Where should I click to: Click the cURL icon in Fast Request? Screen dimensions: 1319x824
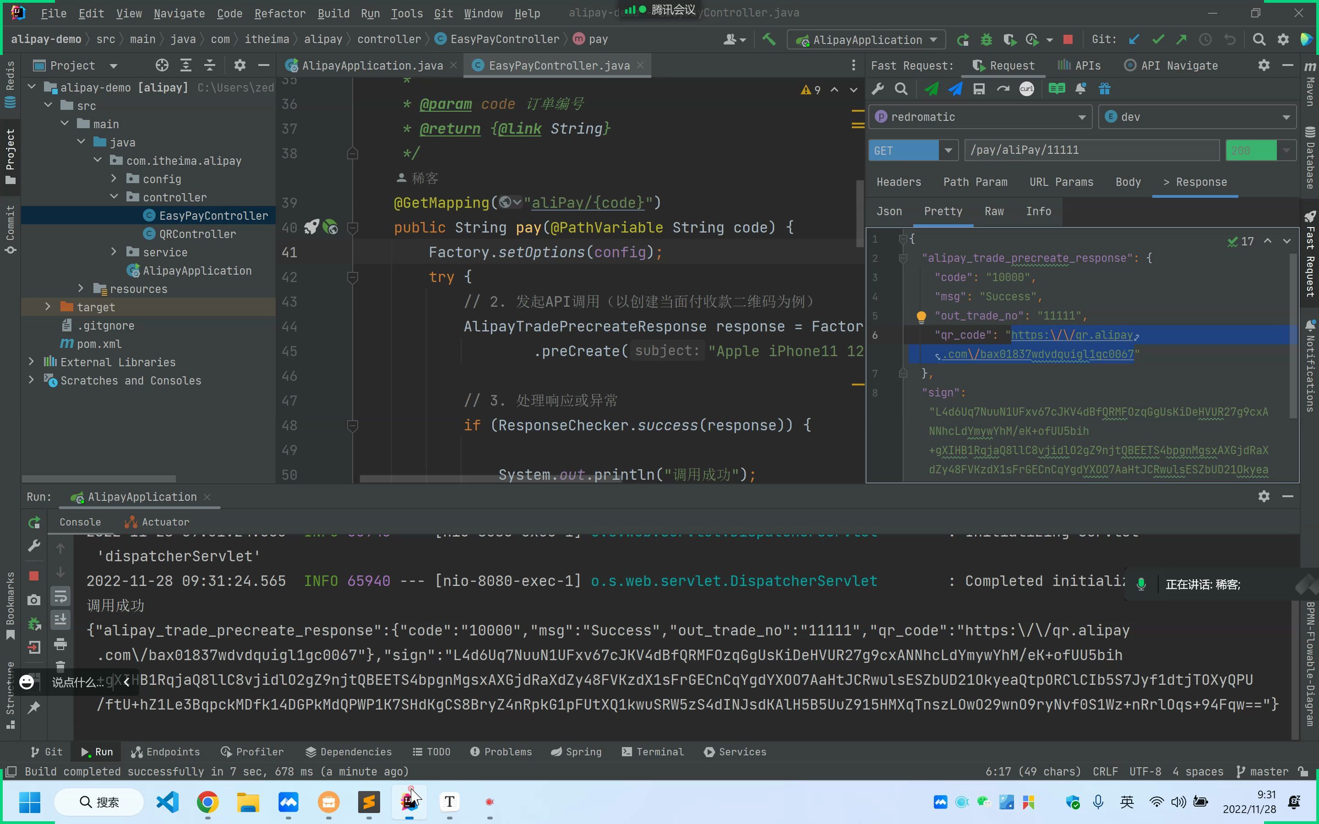click(1026, 89)
